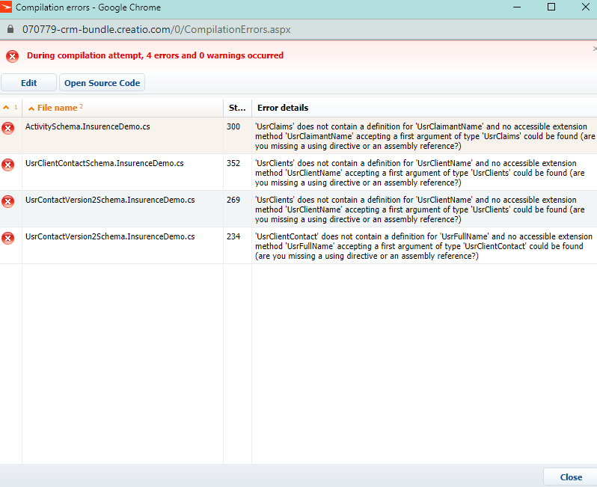The image size is (597, 487).
Task: Click line number 352 cell
Action: [233, 163]
